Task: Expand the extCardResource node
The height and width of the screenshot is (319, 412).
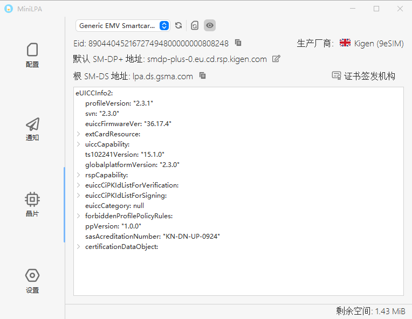Action: [x=78, y=134]
